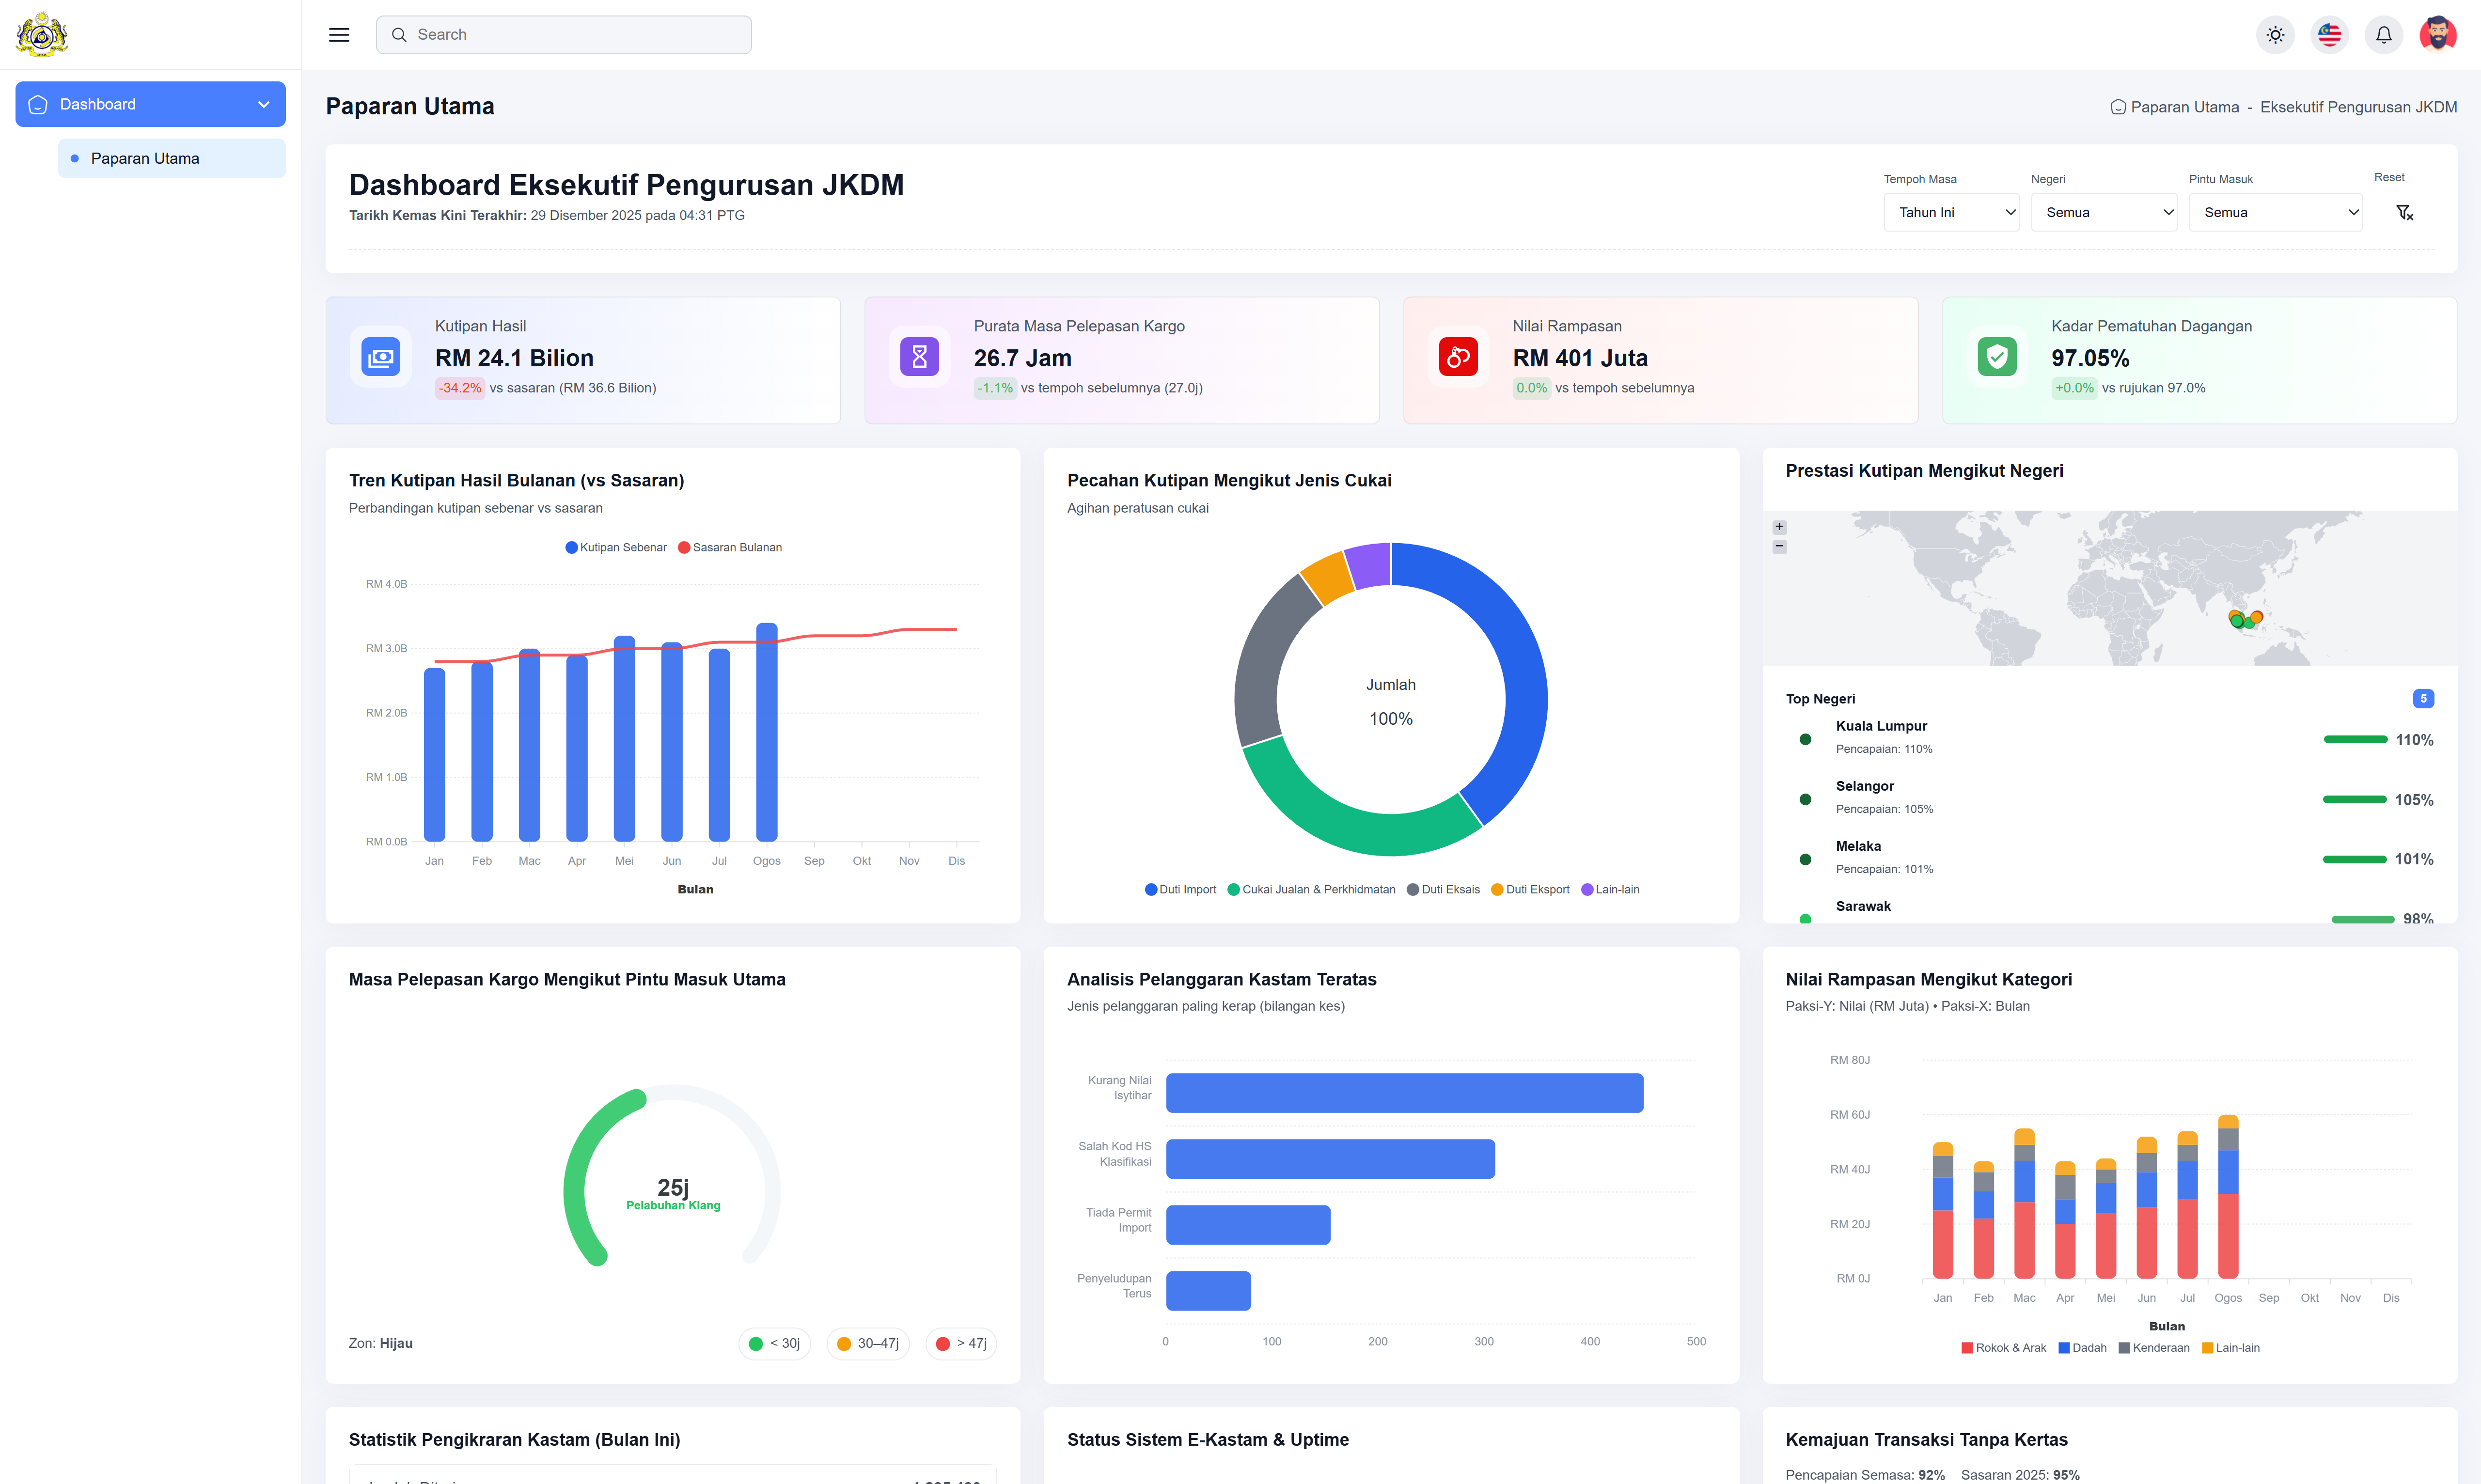This screenshot has width=2481, height=1484.
Task: Click the reset filter funnel icon
Action: click(2404, 212)
